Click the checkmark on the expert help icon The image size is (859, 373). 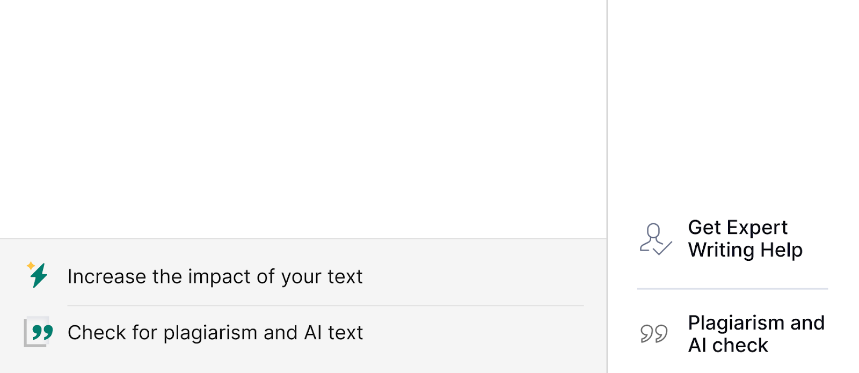point(663,248)
